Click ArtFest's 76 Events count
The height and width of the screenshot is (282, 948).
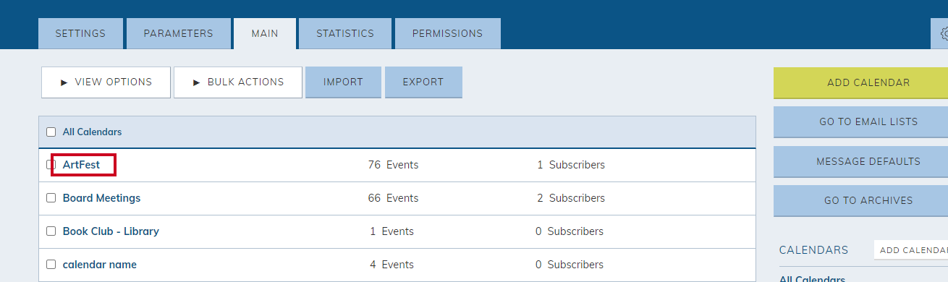(x=393, y=165)
